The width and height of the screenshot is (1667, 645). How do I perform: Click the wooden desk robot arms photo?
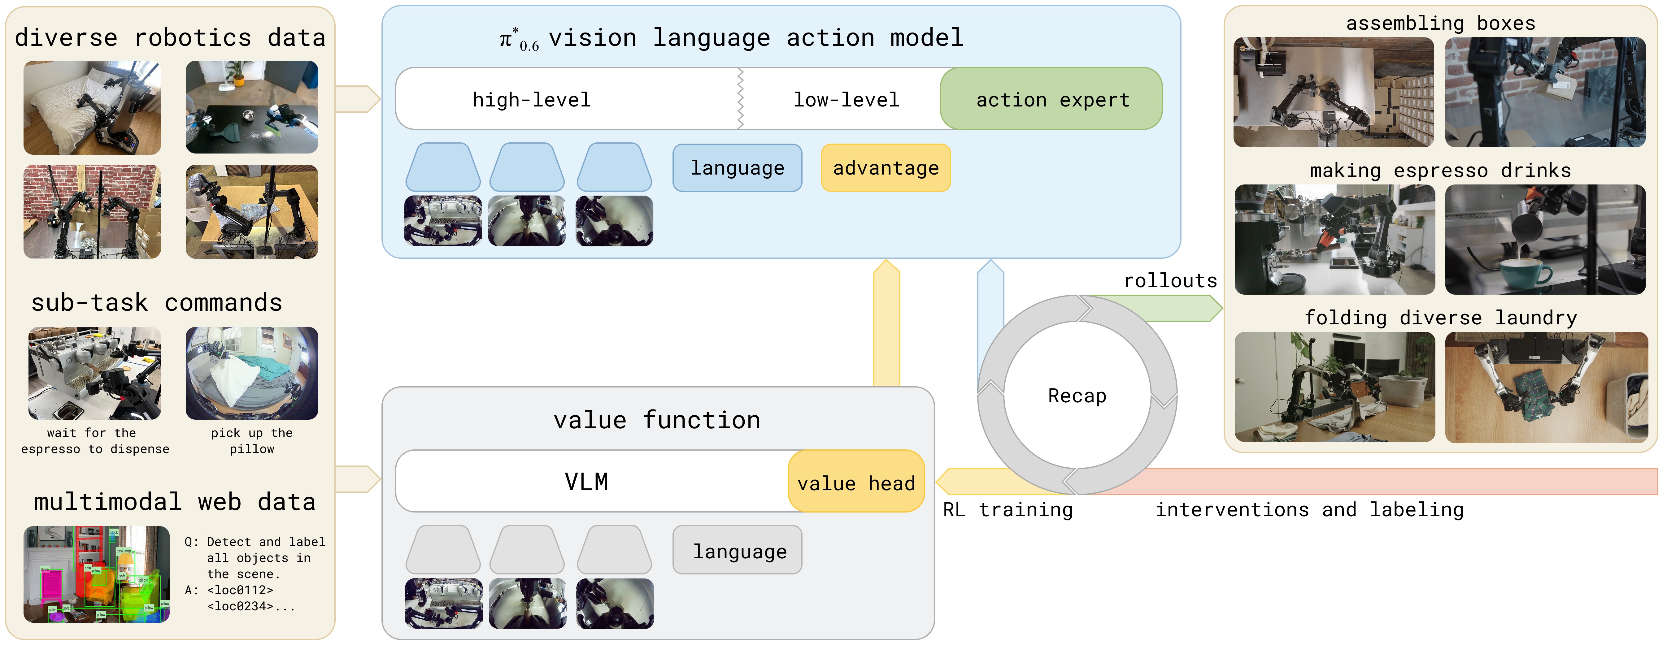pyautogui.click(x=252, y=212)
